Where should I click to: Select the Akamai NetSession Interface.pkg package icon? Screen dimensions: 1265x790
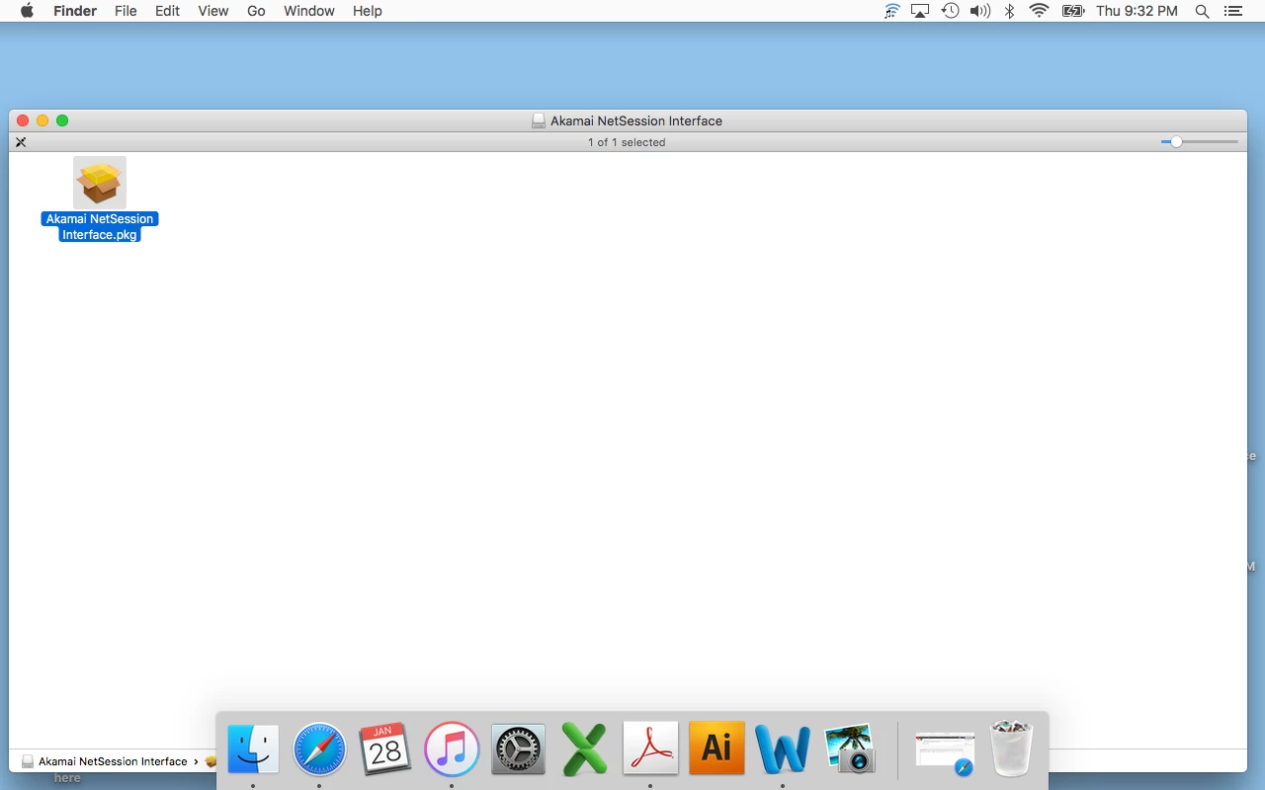click(100, 183)
